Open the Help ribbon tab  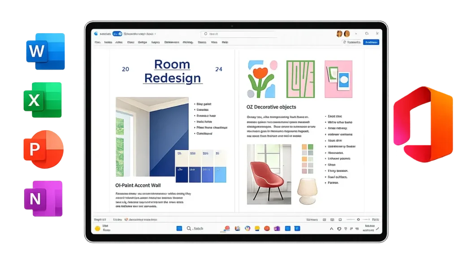tap(225, 42)
